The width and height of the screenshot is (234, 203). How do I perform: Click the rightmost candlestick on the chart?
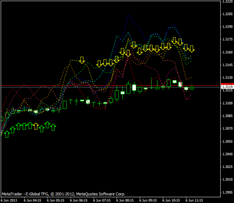click(x=192, y=88)
